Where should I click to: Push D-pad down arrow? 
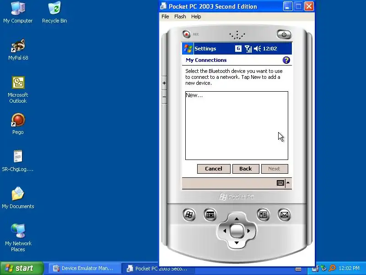coord(237,243)
